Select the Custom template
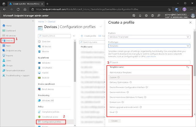 coord(149,77)
